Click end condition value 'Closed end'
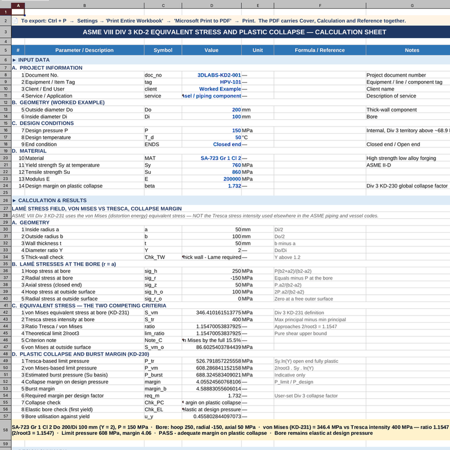450x450 pixels. pos(227,144)
